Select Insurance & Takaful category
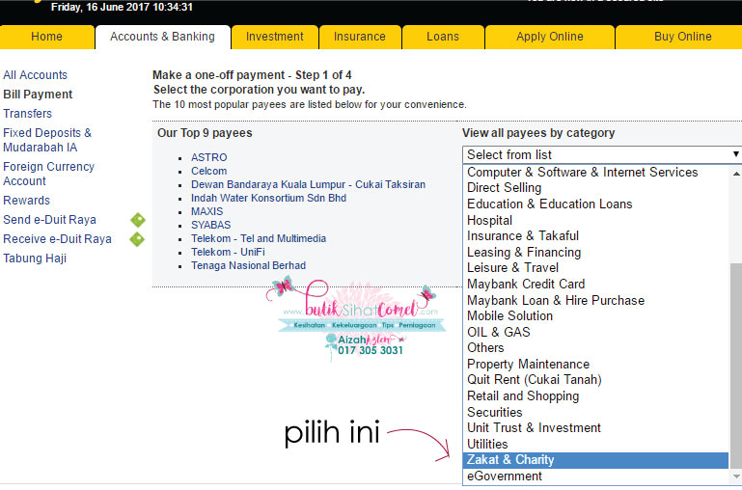The image size is (742, 490). [x=595, y=236]
